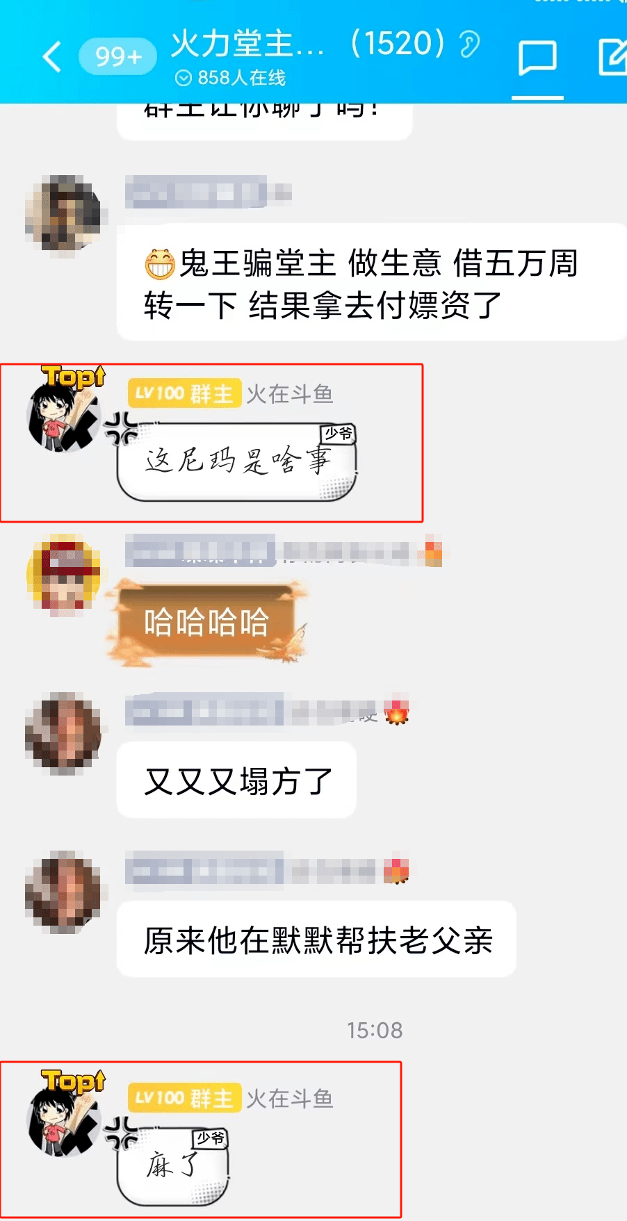Tap the compose edit icon at top right
The width and height of the screenshot is (627, 1221).
point(613,57)
